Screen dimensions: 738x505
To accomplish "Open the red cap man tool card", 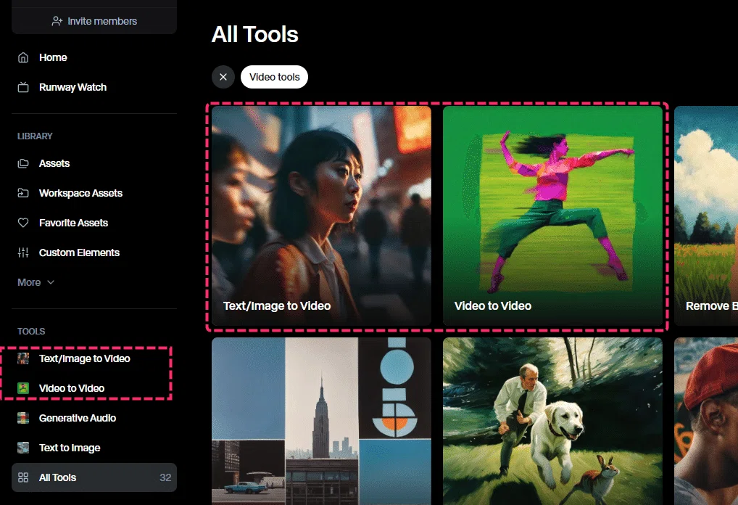I will click(x=706, y=421).
